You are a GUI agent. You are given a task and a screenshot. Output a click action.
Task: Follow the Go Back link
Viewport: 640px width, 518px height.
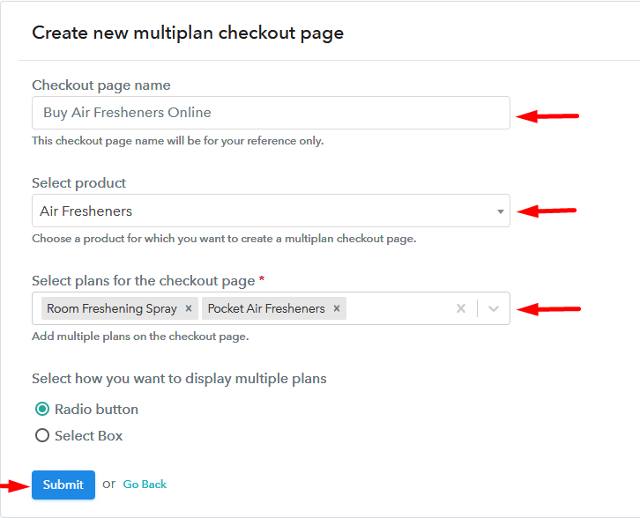[x=145, y=485]
